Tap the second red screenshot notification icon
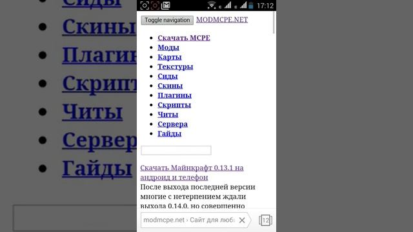Screen dimensions: 413x232 coord(155,6)
